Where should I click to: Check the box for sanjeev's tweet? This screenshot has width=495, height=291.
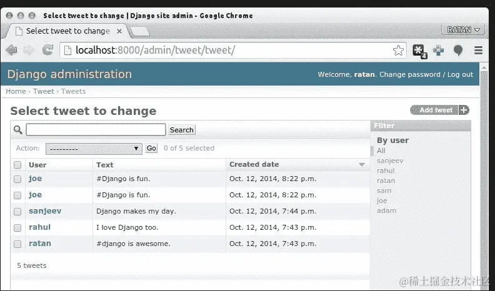point(17,212)
